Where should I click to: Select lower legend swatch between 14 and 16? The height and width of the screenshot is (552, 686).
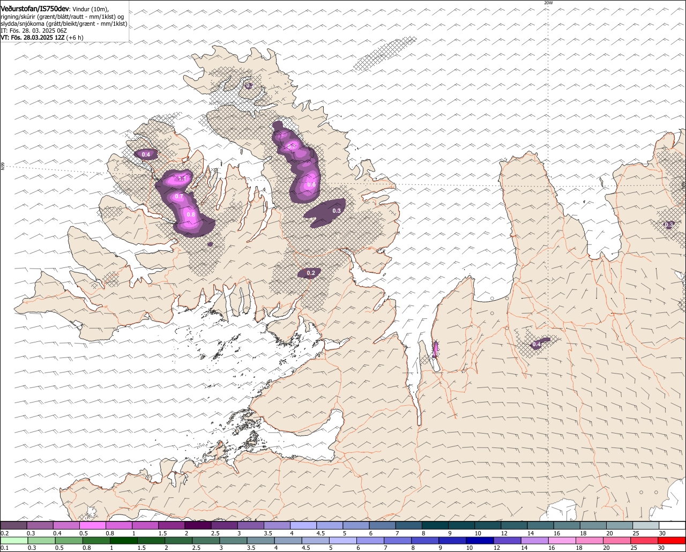(535, 541)
